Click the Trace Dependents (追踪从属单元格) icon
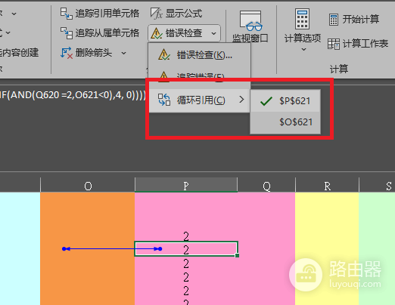The image size is (395, 305). coord(67,33)
